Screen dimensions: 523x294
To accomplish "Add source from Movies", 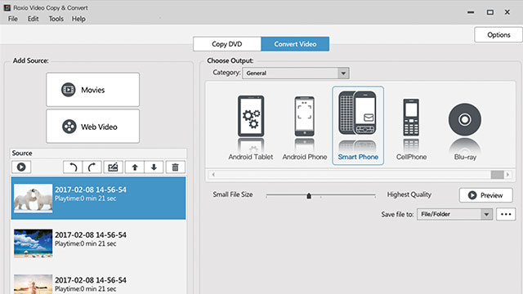I will (92, 90).
